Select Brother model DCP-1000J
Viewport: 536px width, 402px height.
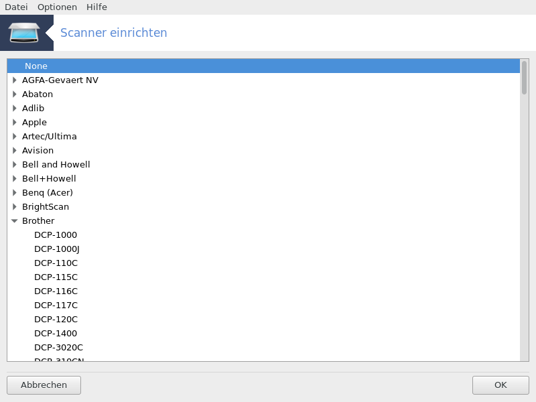point(57,249)
